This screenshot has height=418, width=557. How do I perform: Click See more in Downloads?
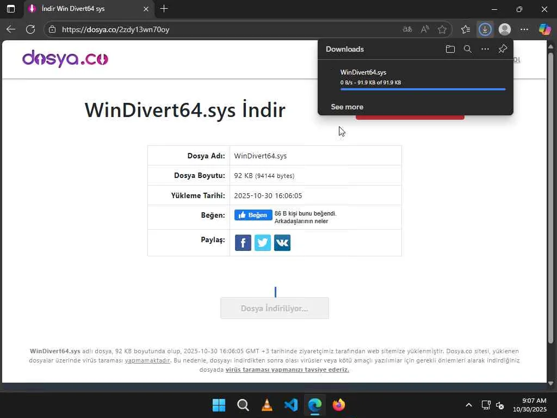347,107
